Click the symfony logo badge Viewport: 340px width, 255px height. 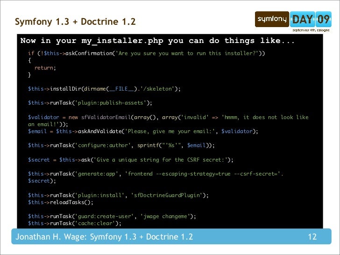click(272, 19)
